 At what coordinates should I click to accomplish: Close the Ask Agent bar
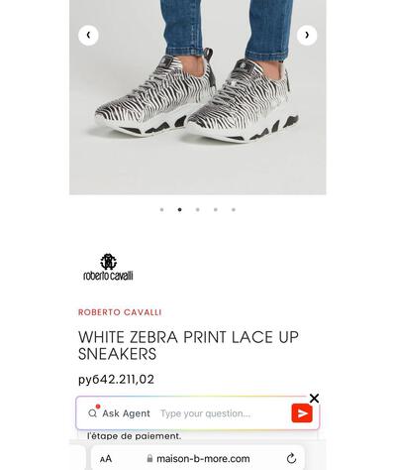click(x=314, y=399)
